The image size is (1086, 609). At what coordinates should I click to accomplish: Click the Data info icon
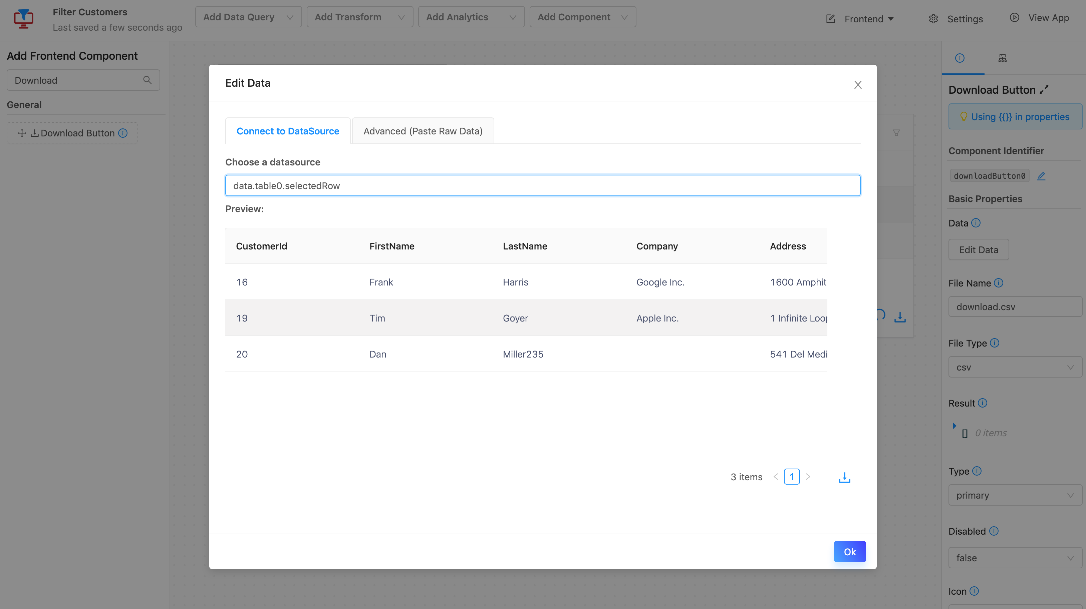(976, 223)
